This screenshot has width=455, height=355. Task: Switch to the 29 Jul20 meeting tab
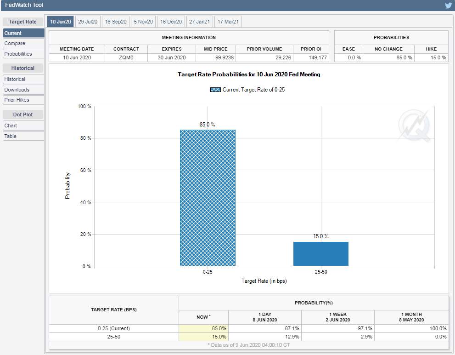88,22
